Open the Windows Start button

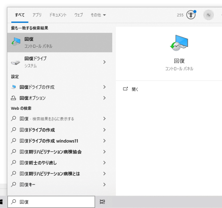click(1, 202)
